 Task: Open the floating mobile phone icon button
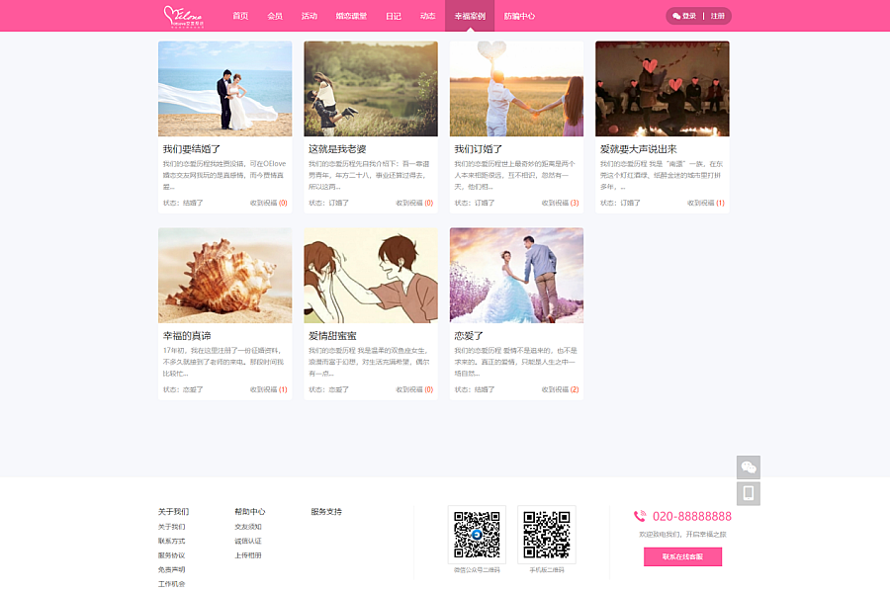click(749, 493)
